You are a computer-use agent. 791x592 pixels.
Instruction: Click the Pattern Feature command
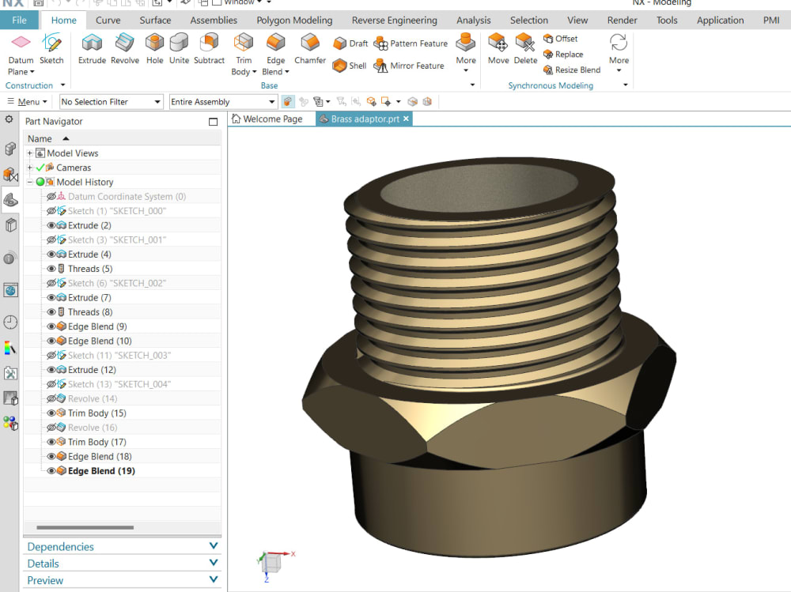pyautogui.click(x=411, y=43)
